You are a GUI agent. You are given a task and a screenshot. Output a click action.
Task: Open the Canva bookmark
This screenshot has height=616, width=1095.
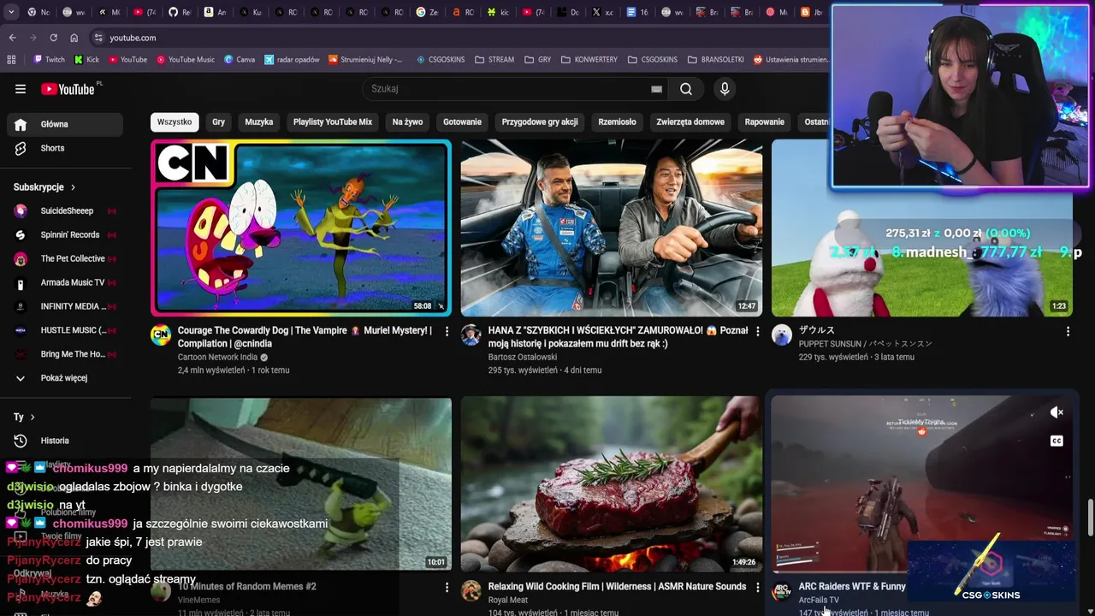[x=240, y=60]
